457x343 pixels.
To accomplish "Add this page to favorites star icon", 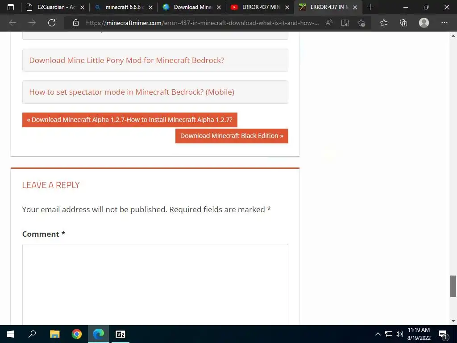I will point(361,23).
